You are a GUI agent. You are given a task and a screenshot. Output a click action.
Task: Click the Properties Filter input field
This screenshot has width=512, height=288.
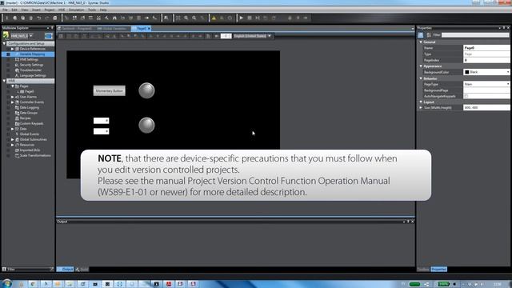(474, 35)
